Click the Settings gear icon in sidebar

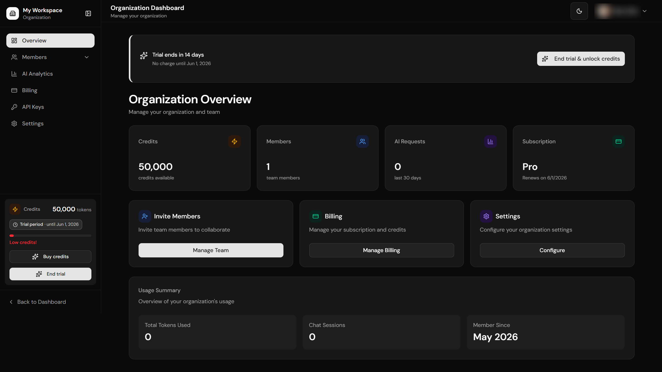tap(14, 124)
